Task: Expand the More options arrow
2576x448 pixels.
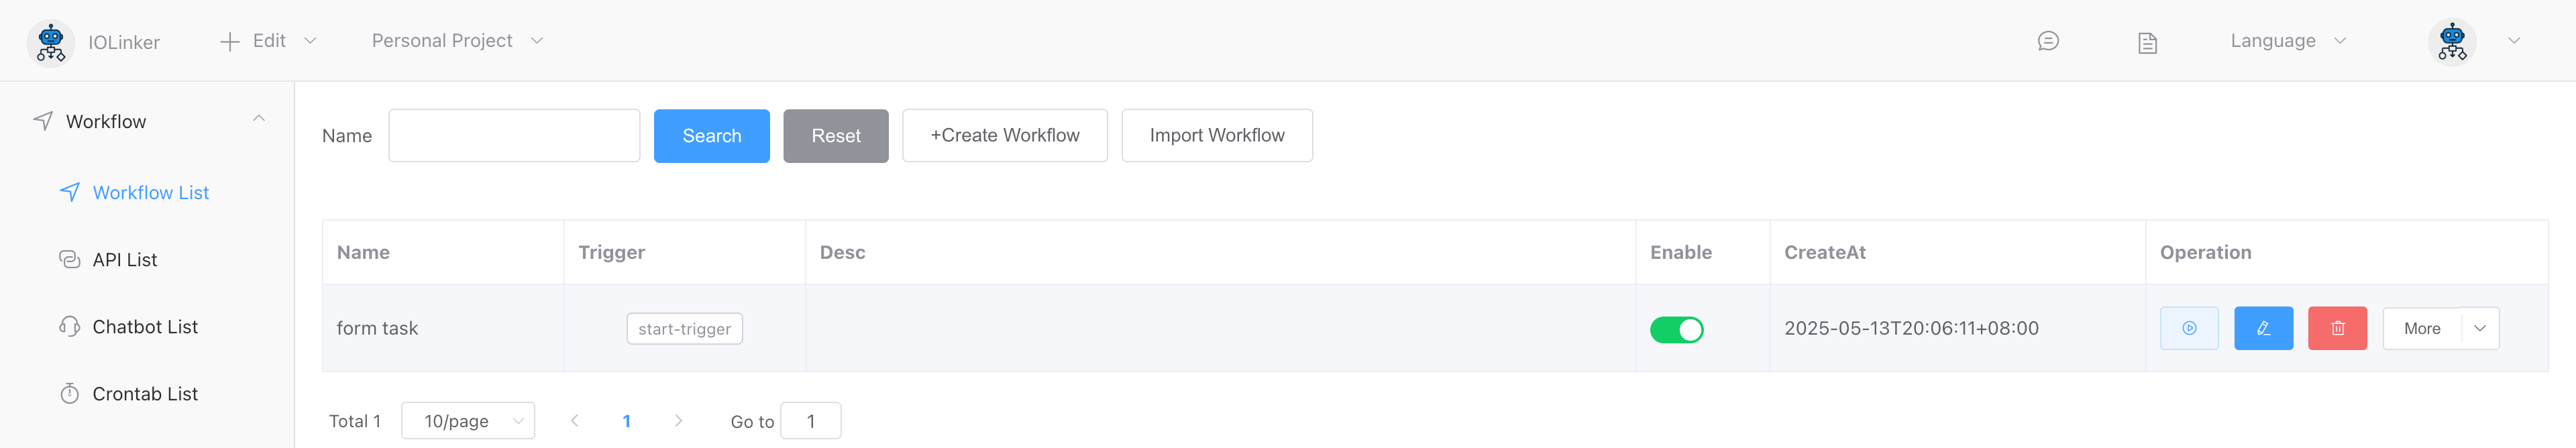Action: pyautogui.click(x=2480, y=328)
